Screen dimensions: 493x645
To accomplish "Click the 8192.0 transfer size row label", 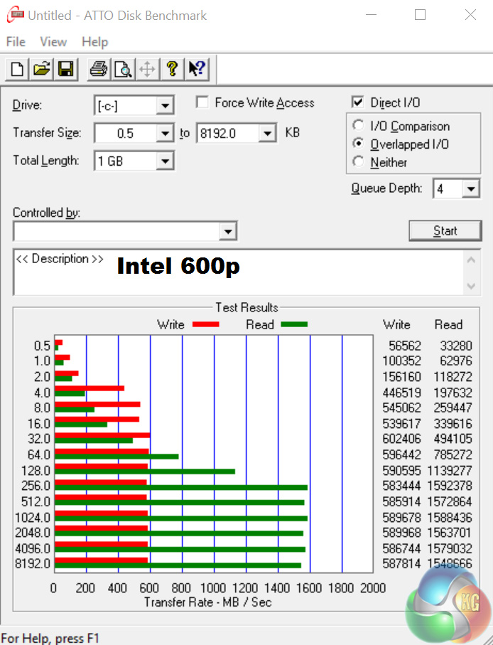I will pyautogui.click(x=33, y=563).
